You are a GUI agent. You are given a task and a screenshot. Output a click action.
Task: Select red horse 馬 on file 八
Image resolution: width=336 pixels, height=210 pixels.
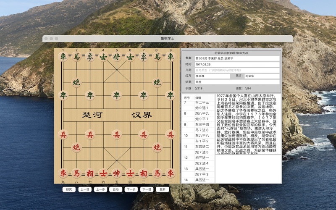click(x=76, y=173)
